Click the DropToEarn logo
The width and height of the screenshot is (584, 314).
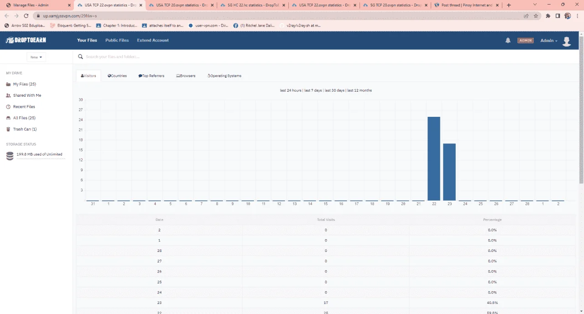pyautogui.click(x=26, y=40)
